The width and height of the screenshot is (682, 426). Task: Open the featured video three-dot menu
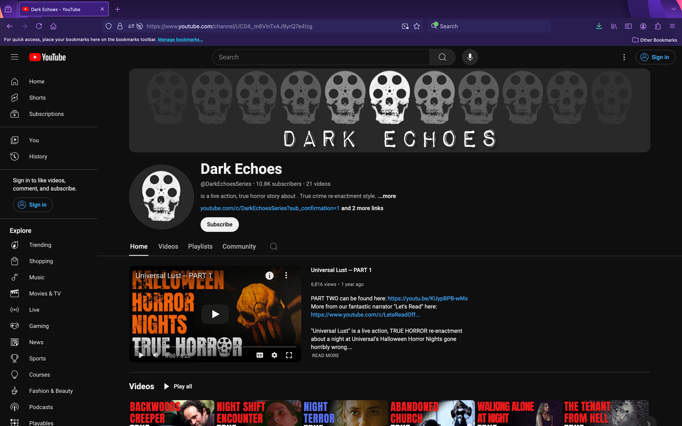point(286,275)
